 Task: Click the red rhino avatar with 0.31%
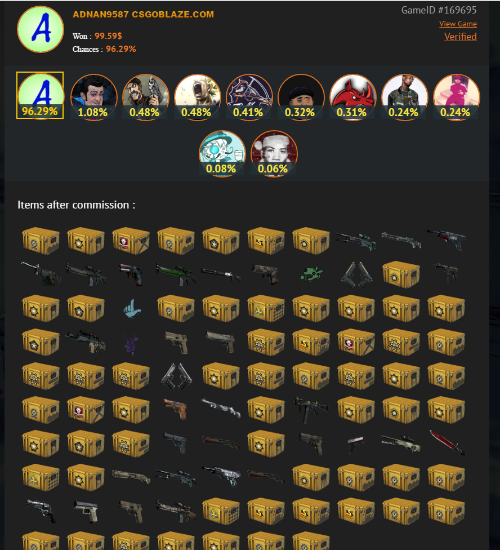[353, 97]
